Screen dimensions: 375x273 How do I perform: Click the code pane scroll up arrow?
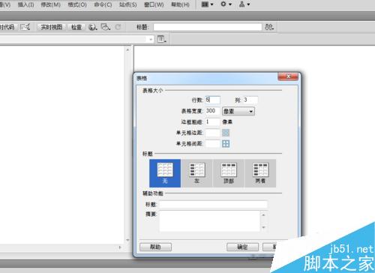(x=127, y=49)
